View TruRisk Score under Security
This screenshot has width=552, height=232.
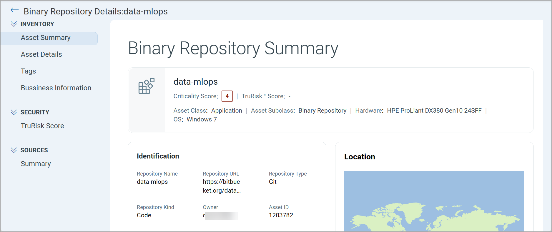42,126
